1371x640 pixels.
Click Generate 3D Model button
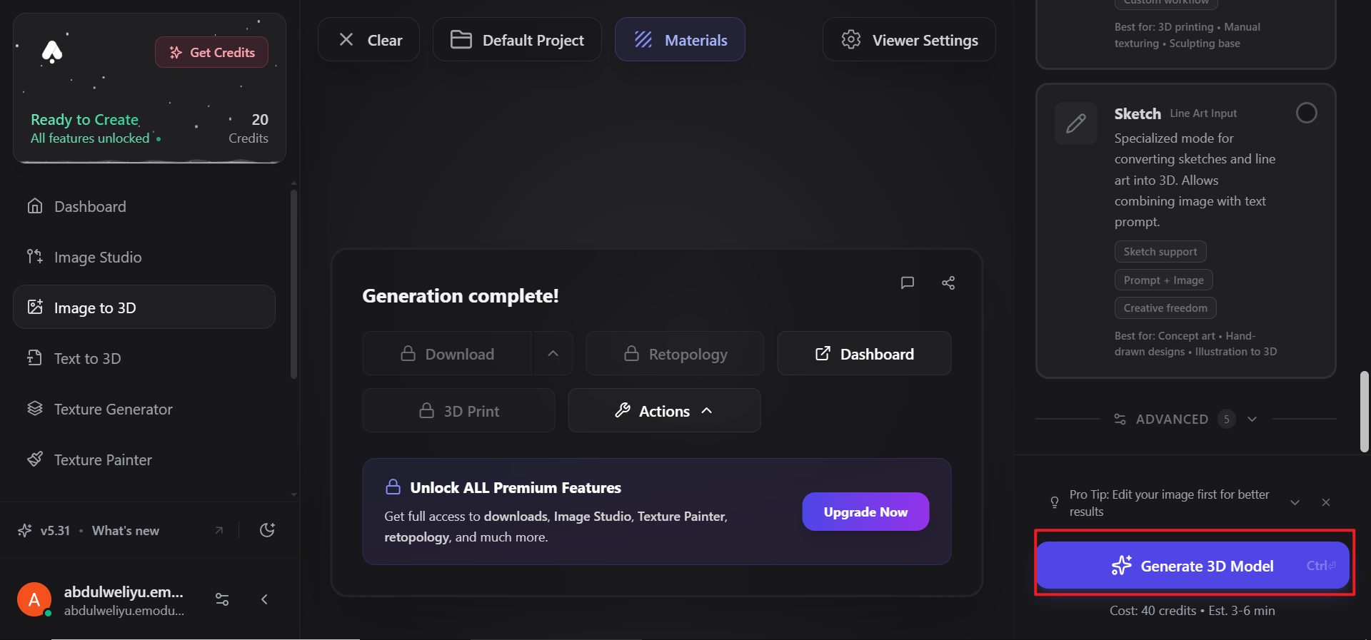1192,566
